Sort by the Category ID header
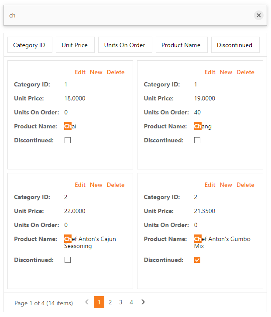The height and width of the screenshot is (317, 271). [30, 45]
